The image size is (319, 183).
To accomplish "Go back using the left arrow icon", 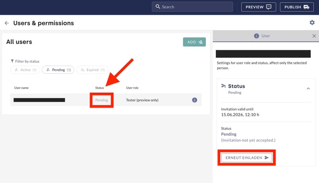I will [7, 23].
